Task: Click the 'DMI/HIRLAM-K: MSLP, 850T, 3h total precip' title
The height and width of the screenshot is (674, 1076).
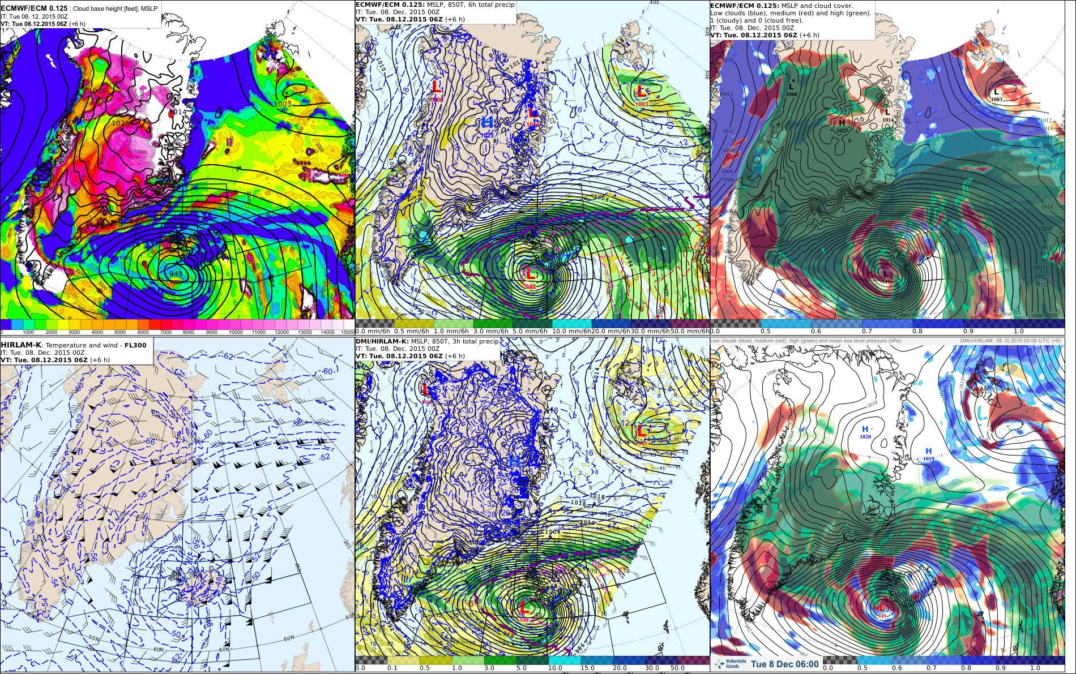Action: coord(428,341)
